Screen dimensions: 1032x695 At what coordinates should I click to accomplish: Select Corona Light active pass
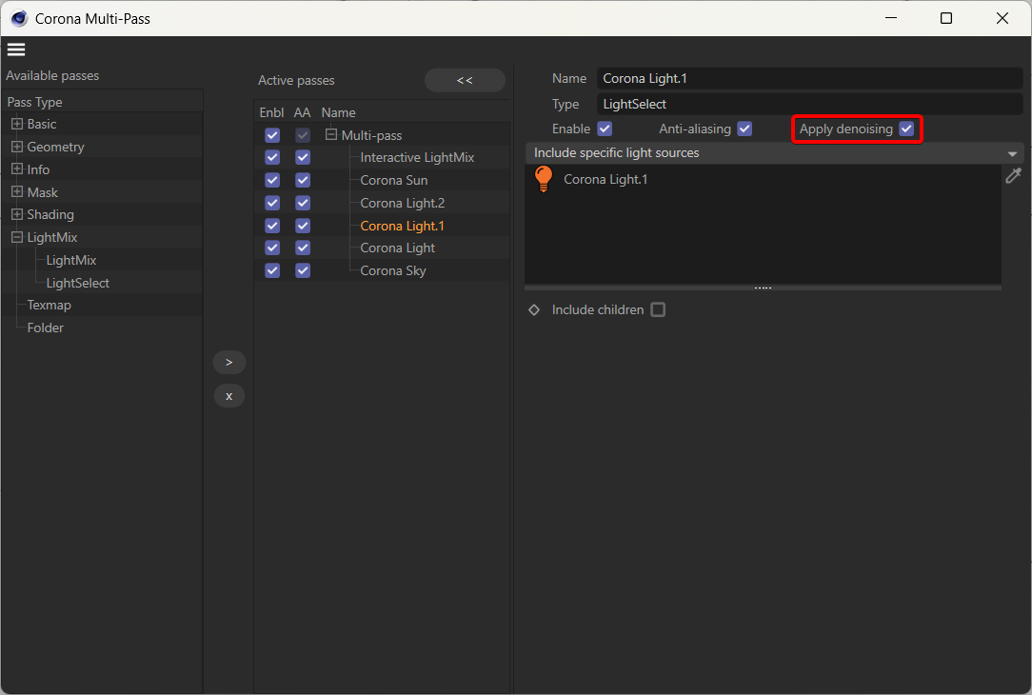(398, 248)
